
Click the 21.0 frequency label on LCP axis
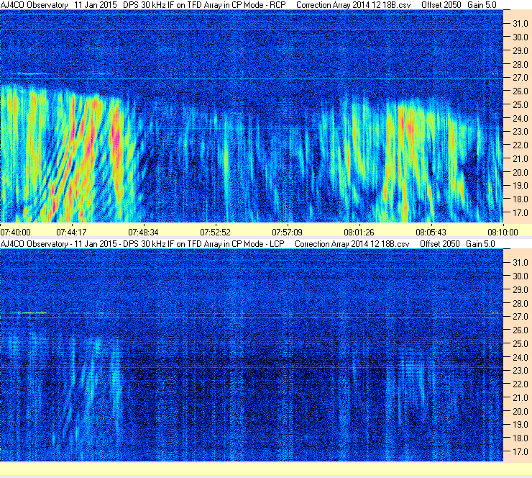[520, 398]
